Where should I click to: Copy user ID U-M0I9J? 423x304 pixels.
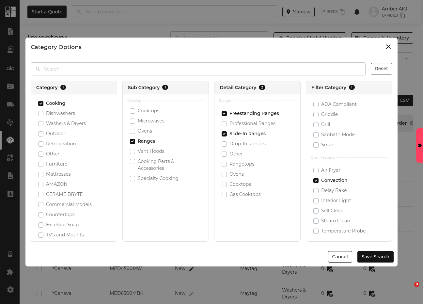pyautogui.click(x=402, y=15)
